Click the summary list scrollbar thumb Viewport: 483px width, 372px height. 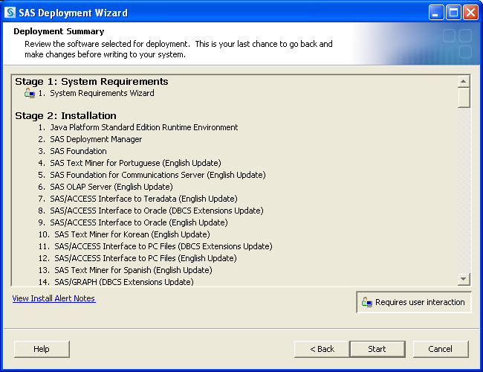pyautogui.click(x=464, y=97)
